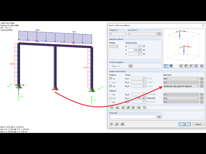The width and height of the screenshot is (206, 154).
Task: Expand the Komentář combo box
Action: tap(155, 117)
